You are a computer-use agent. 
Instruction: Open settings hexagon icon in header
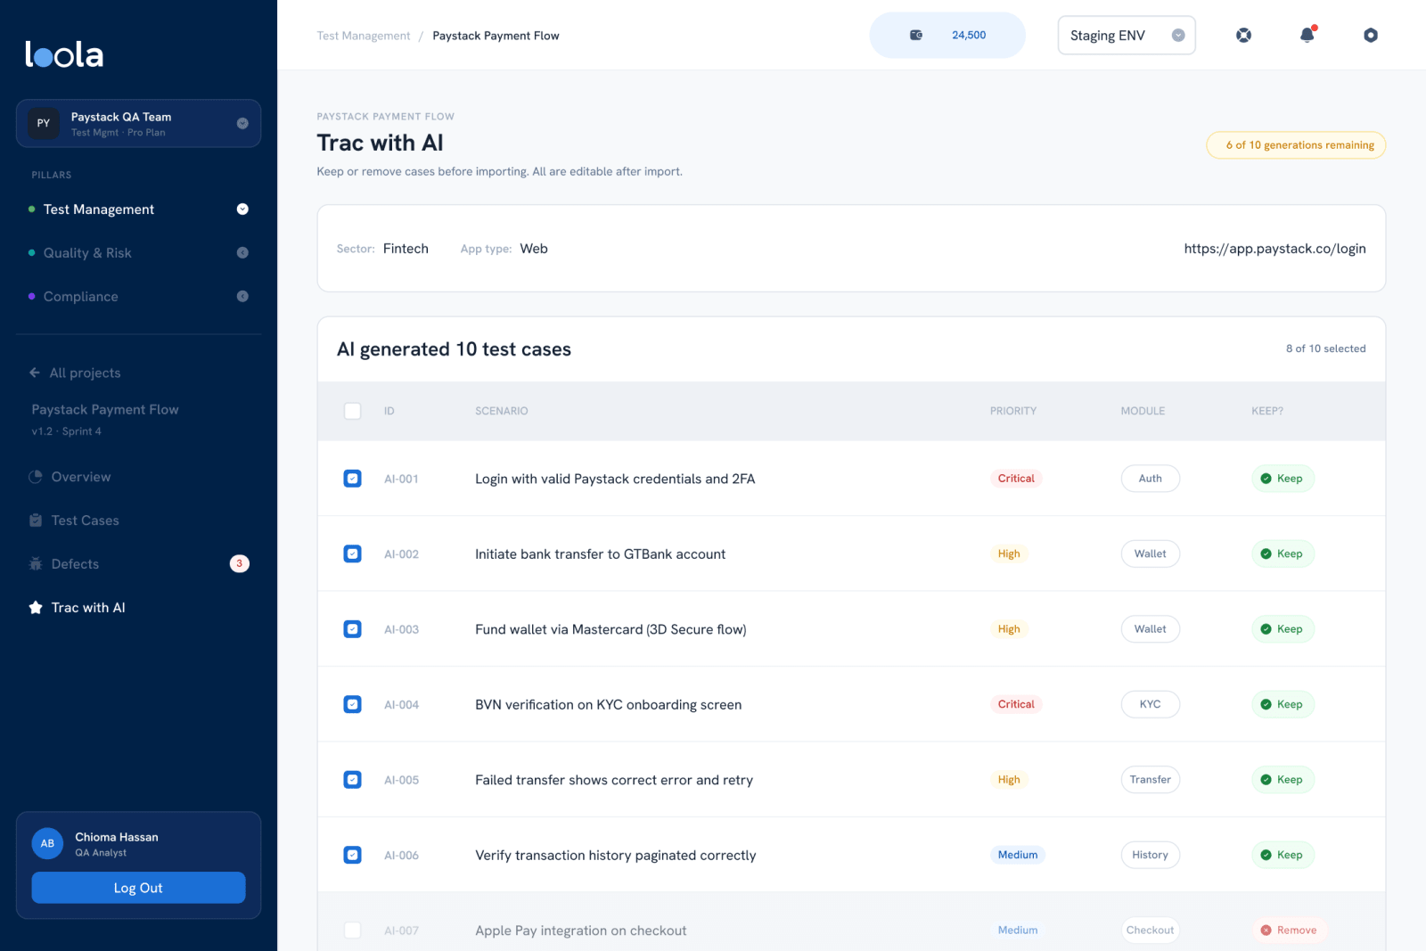coord(1371,35)
